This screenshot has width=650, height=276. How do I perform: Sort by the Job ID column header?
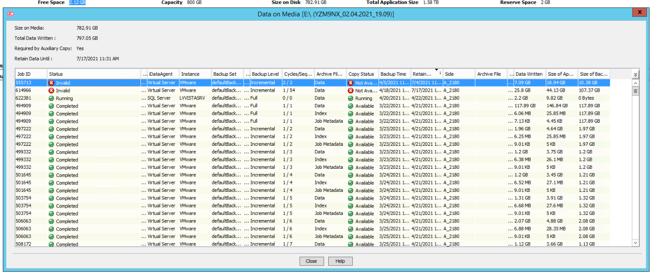tap(31, 74)
